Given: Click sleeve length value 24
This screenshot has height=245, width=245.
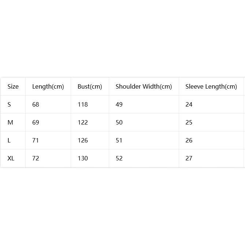Looking at the screenshot, I should (x=189, y=104).
